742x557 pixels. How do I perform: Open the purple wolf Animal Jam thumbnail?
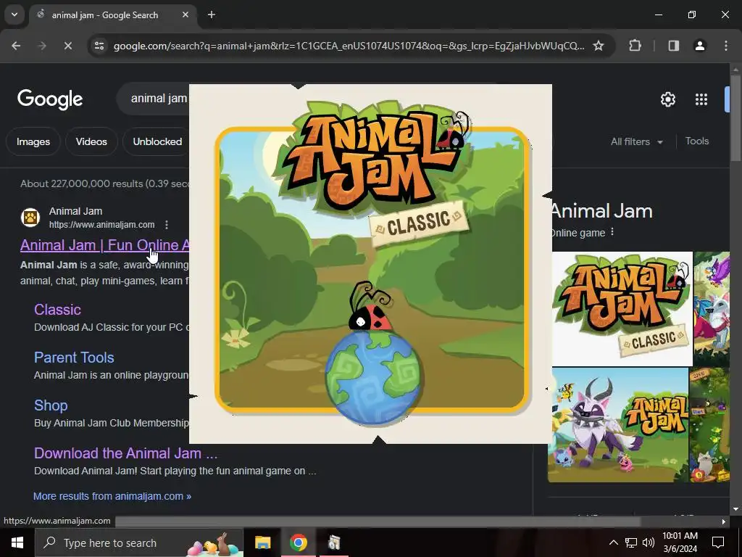[x=618, y=425]
